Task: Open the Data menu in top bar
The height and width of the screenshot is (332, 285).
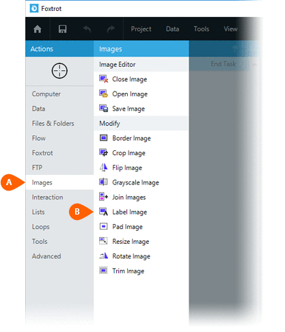Action: (172, 29)
